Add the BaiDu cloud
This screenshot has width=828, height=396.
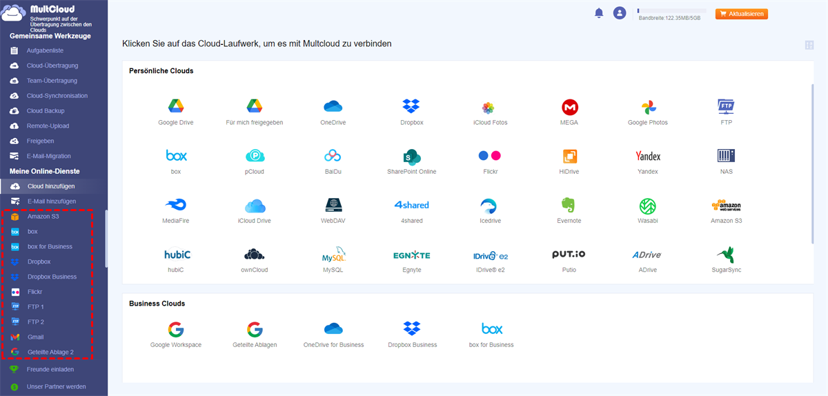333,161
